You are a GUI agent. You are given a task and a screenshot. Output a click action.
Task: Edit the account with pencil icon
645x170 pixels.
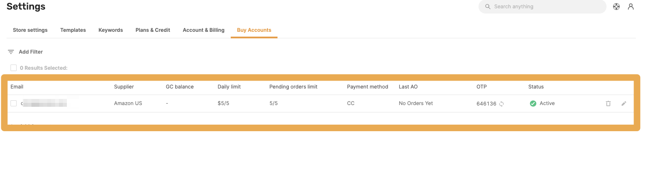[624, 104]
